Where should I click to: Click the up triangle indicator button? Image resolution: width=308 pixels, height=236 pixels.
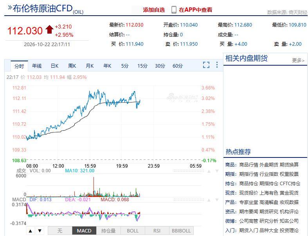[x=31, y=231]
